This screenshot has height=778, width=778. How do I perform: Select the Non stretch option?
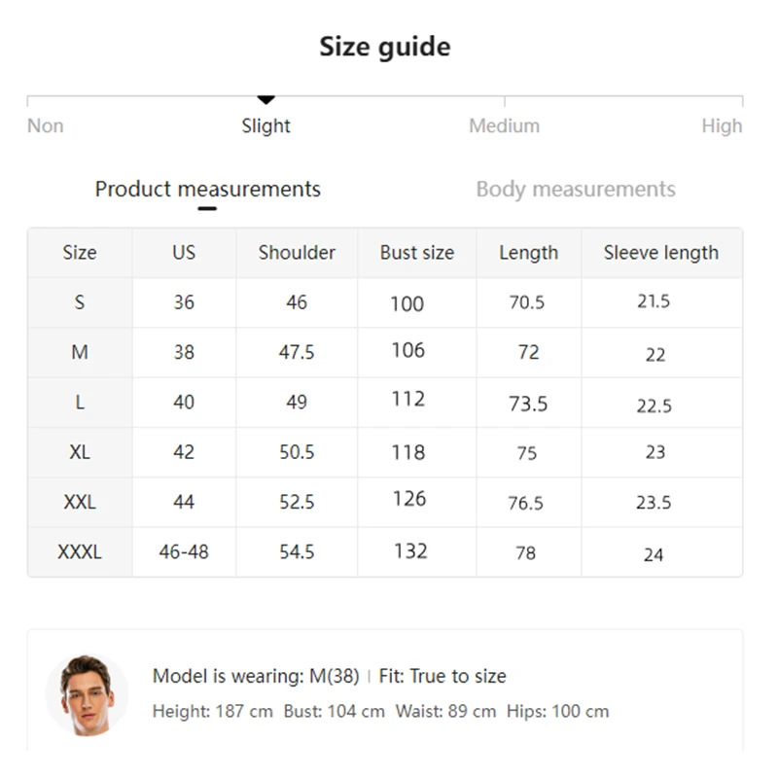(45, 125)
